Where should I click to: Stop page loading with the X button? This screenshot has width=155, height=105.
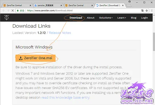tap(13, 11)
